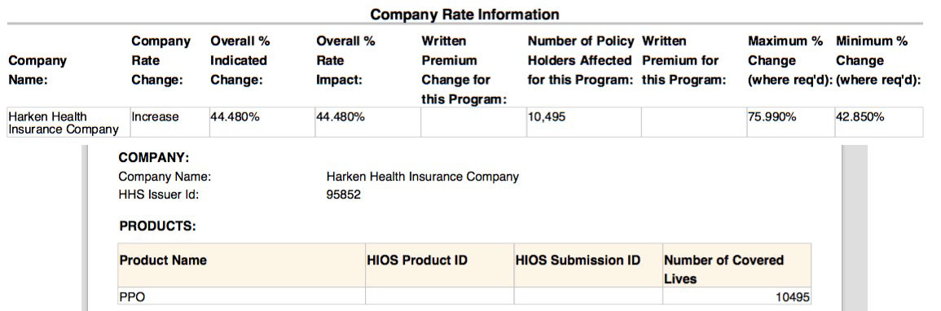The width and height of the screenshot is (941, 311).
Task: Select the 10495 covered lives cell
Action: click(737, 296)
